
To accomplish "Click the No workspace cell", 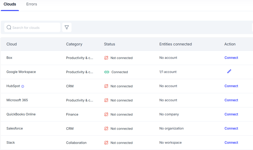I will [171, 142].
